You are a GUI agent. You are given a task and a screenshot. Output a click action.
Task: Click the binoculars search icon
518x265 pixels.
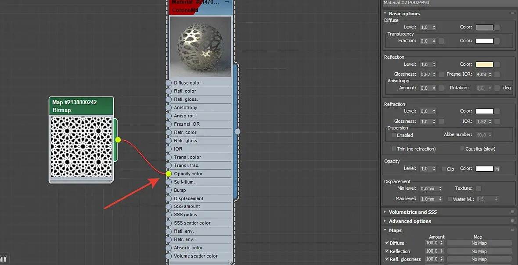coord(4,259)
